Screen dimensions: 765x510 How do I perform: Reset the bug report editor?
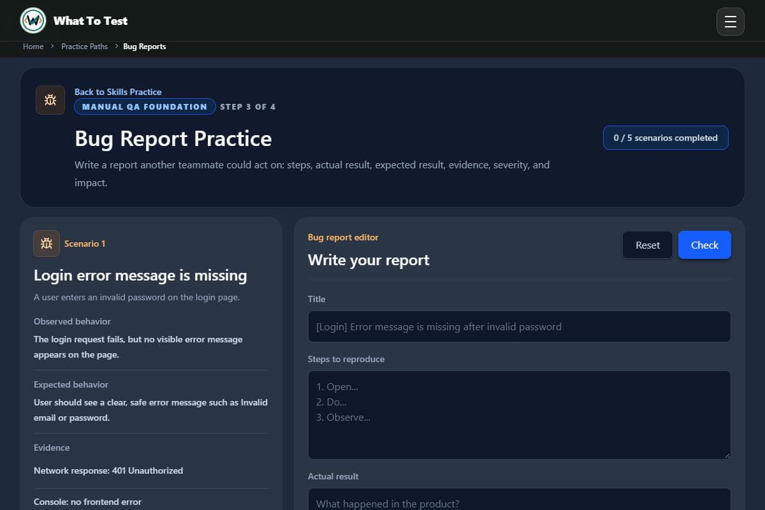[648, 245]
